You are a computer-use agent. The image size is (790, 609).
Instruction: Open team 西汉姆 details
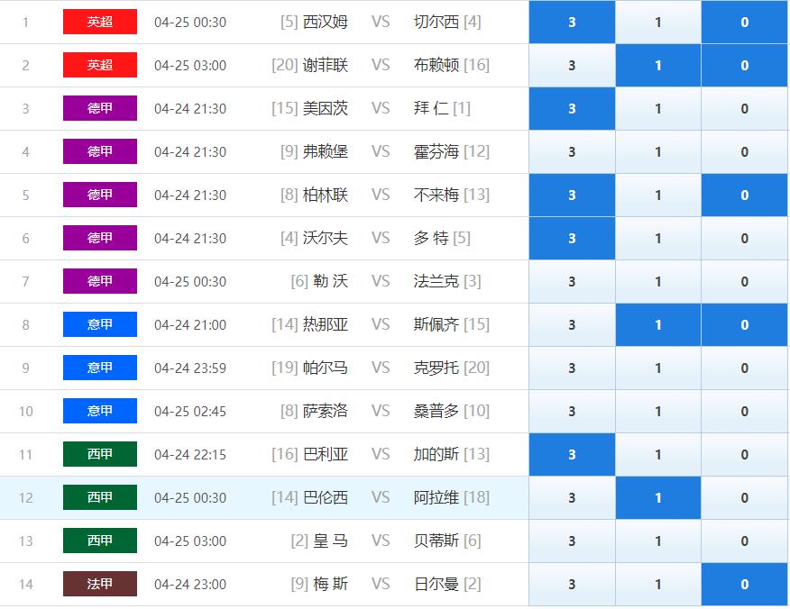coord(326,23)
